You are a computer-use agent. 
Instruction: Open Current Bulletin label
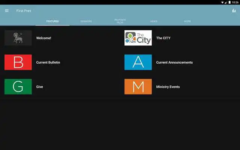point(48,62)
